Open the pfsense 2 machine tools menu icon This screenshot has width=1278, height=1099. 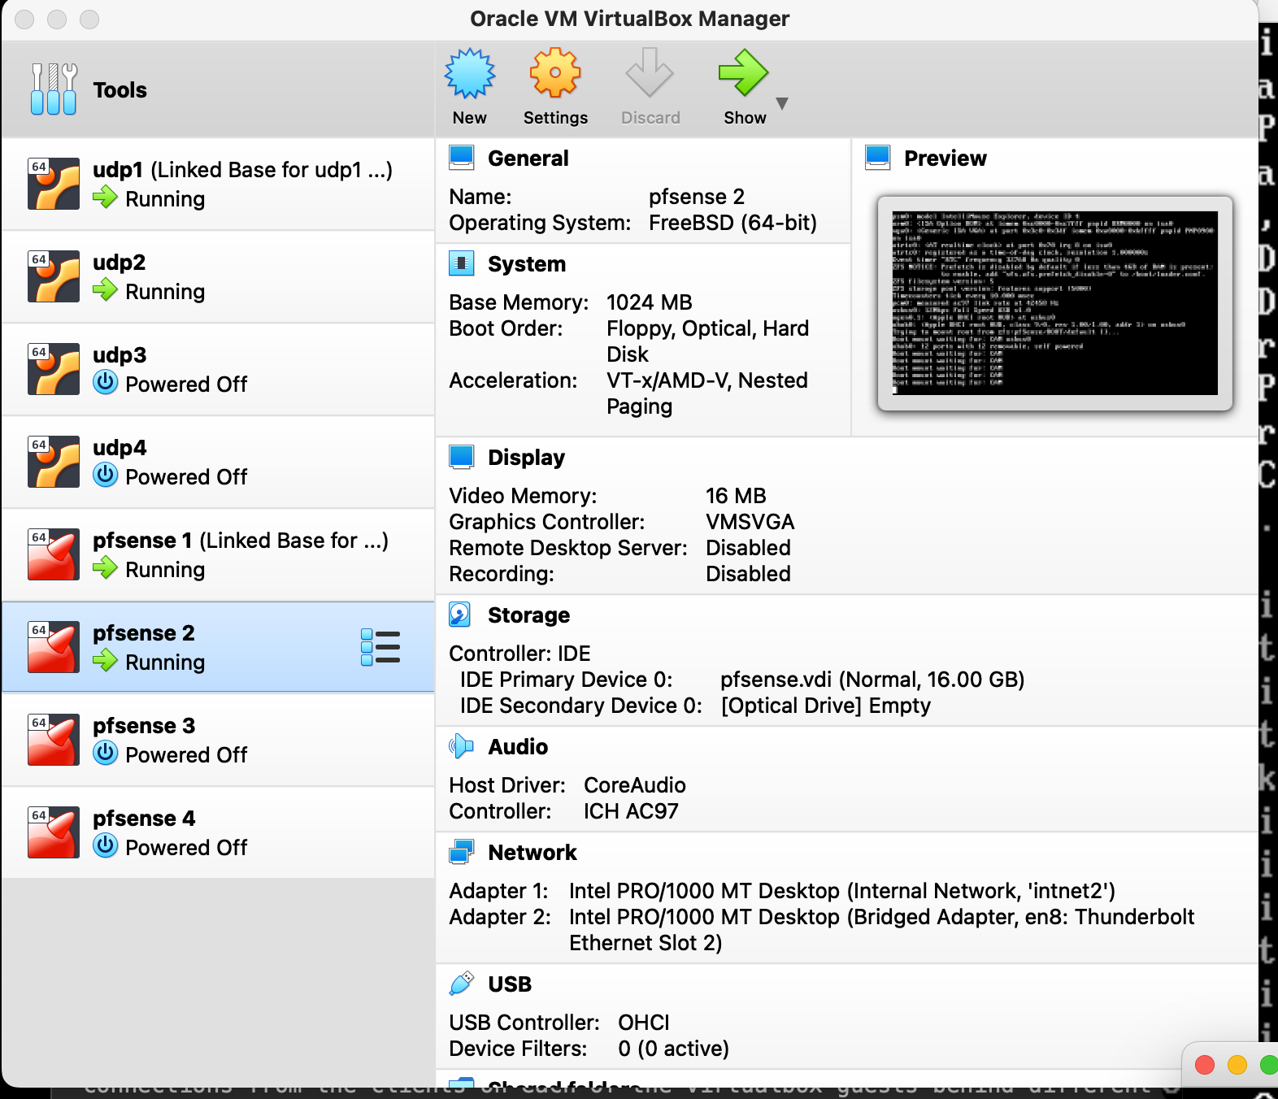coord(380,648)
